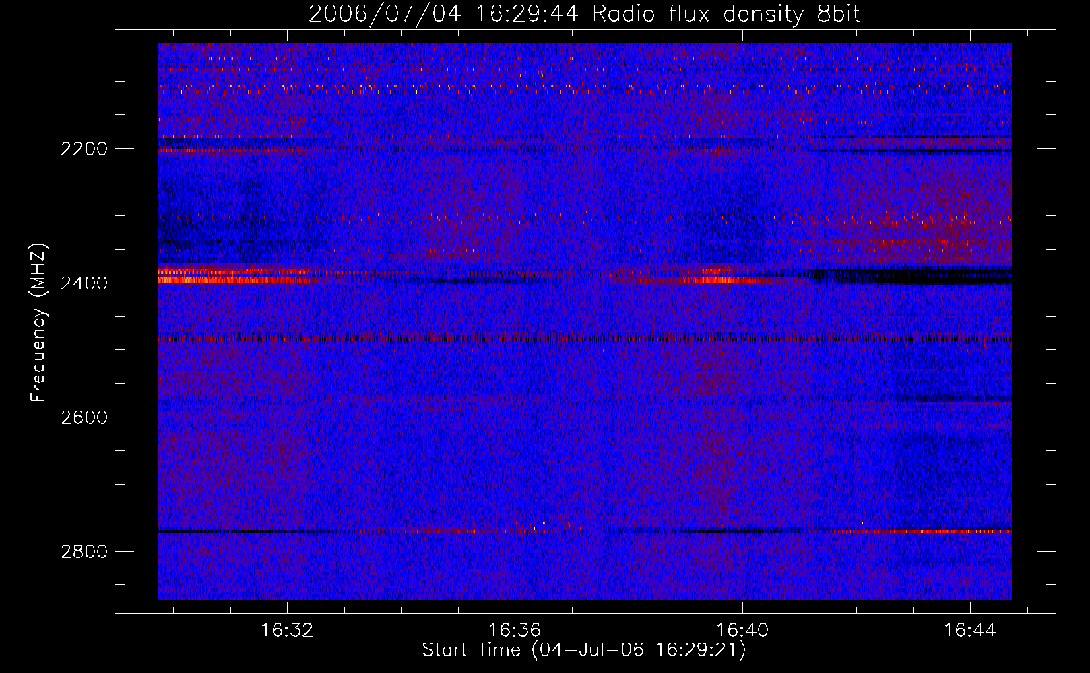The width and height of the screenshot is (1090, 673).
Task: Select the 2600 frequency tick label
Action: [84, 417]
